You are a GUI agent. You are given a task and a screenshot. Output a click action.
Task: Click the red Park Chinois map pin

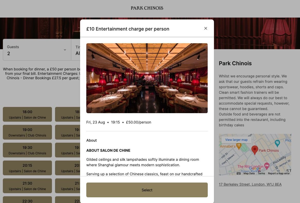click(255, 150)
